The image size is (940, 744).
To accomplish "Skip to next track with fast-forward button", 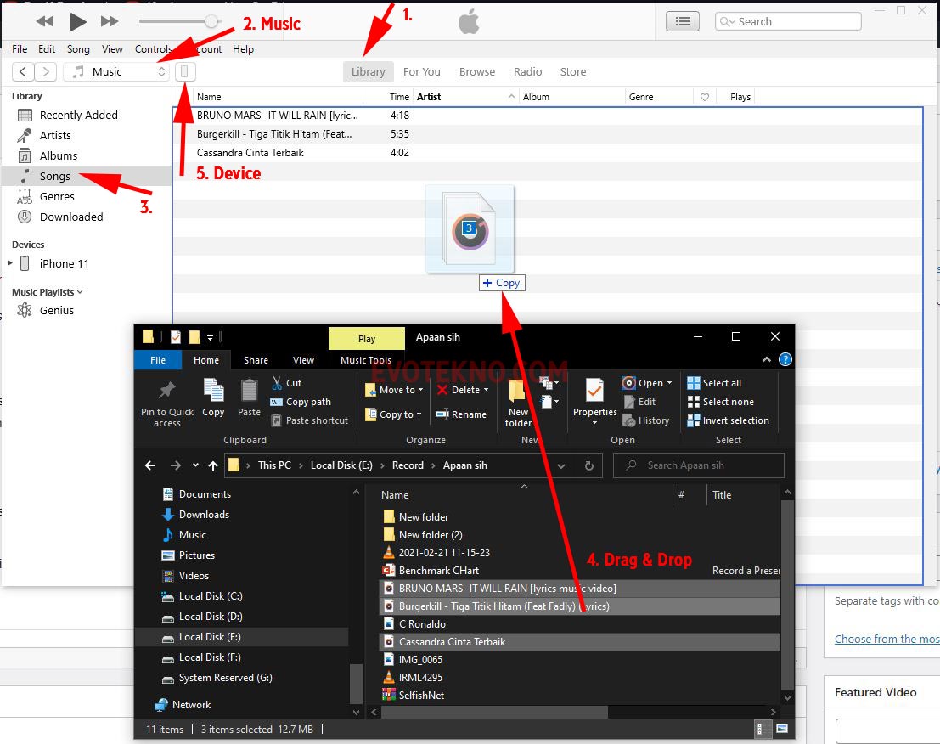I will pyautogui.click(x=110, y=21).
